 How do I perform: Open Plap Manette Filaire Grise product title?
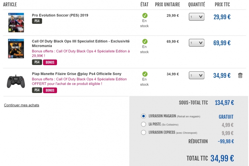(x=77, y=74)
